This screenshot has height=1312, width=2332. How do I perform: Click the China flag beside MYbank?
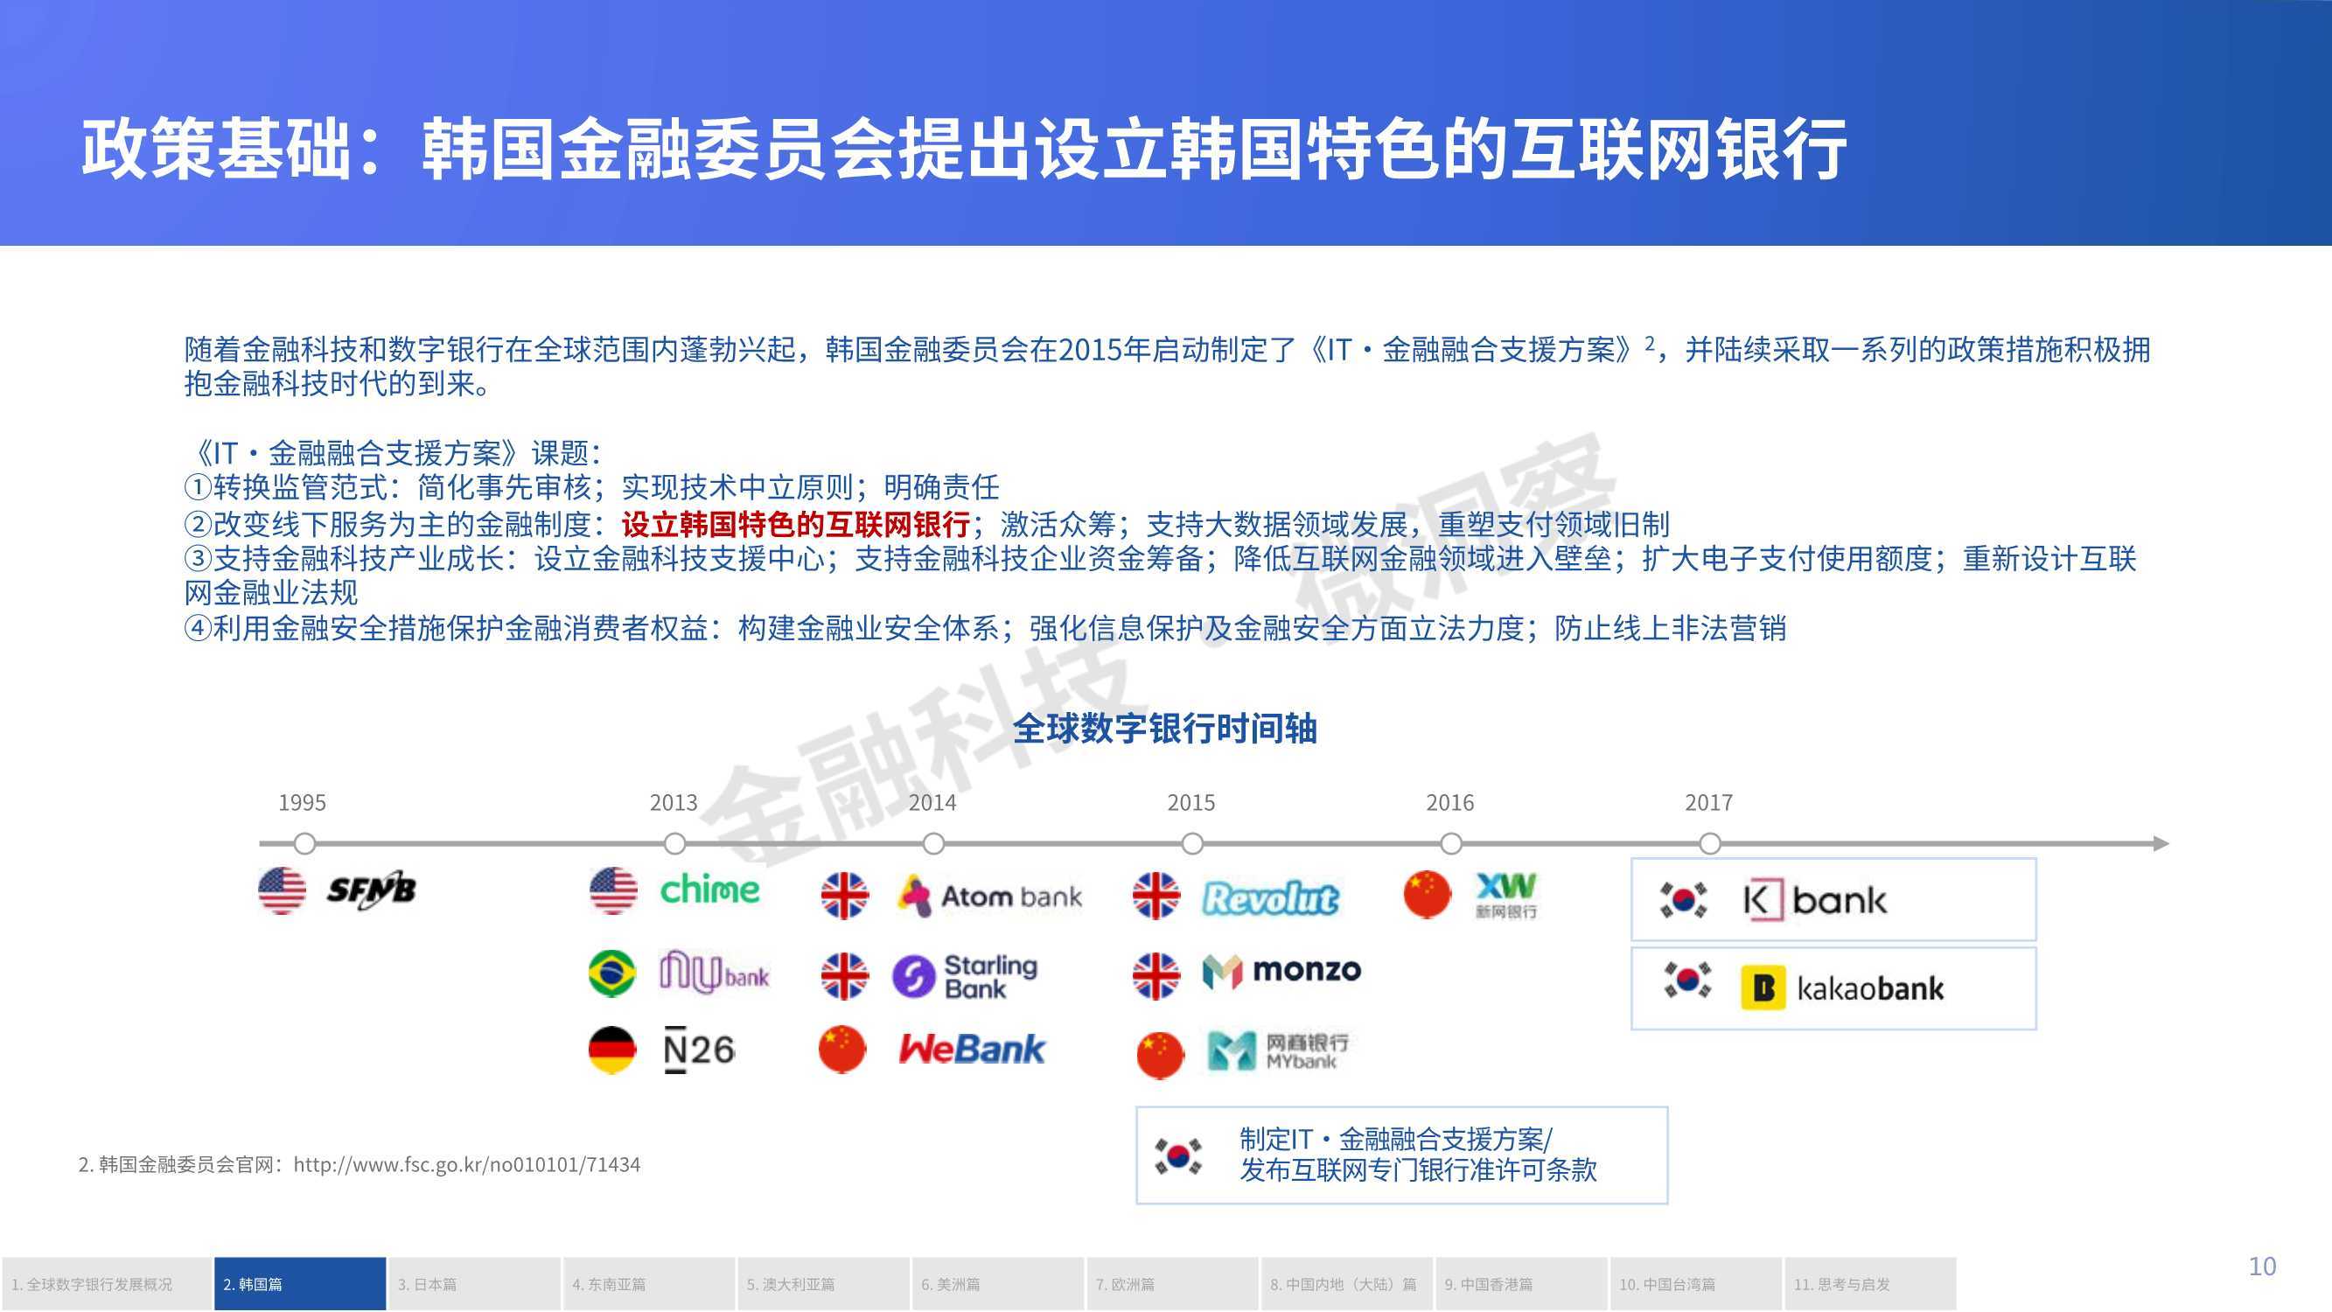(1161, 1056)
